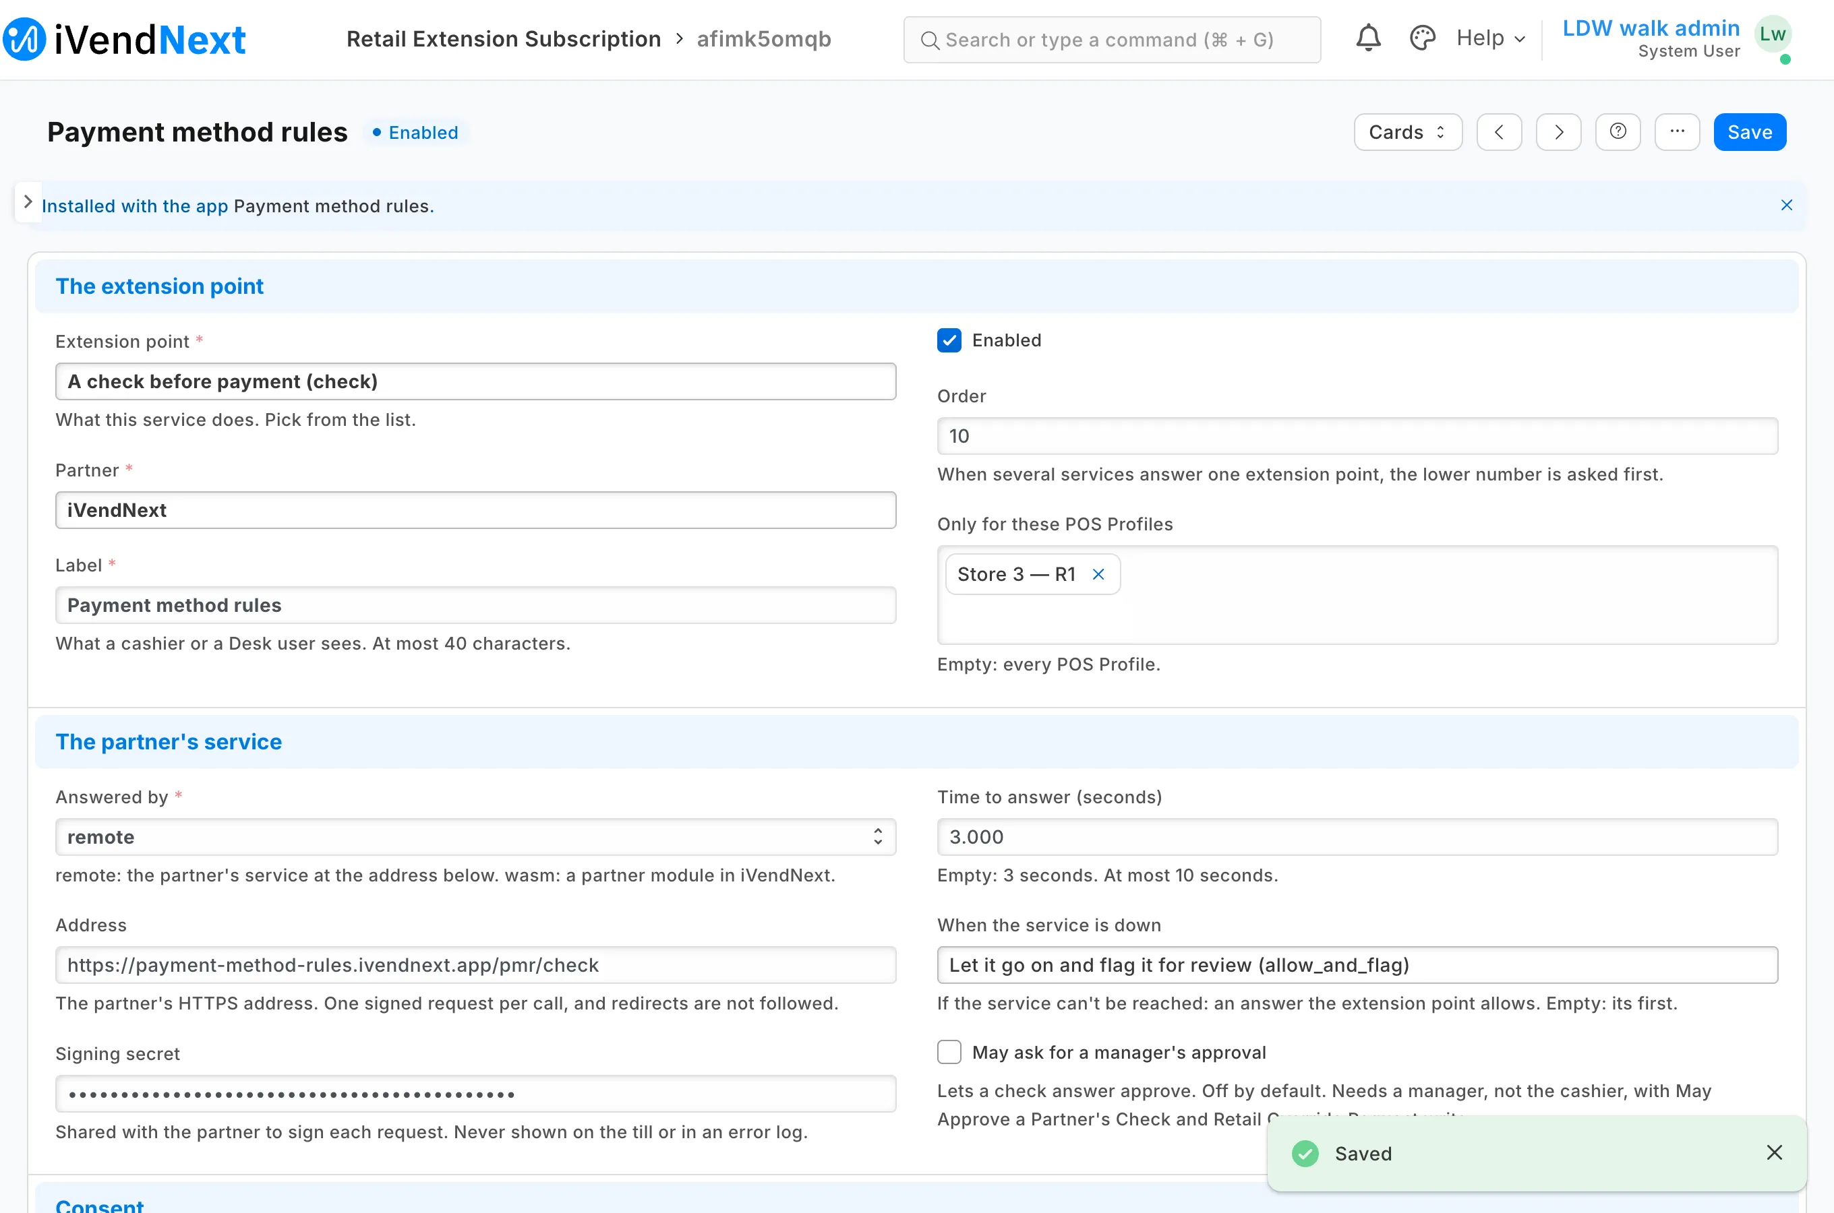Viewport: 1834px width, 1213px height.
Task: Open Retail Extension Subscription breadcrumb
Action: (x=504, y=38)
